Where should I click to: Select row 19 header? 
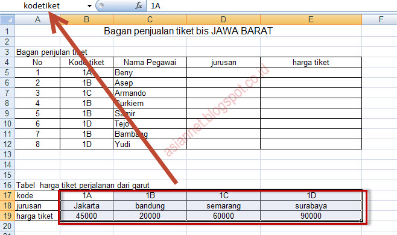click(7, 216)
